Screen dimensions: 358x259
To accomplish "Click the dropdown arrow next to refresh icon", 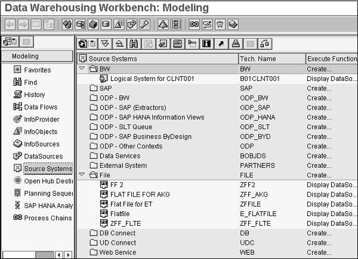I will pyautogui.click(x=93, y=43).
